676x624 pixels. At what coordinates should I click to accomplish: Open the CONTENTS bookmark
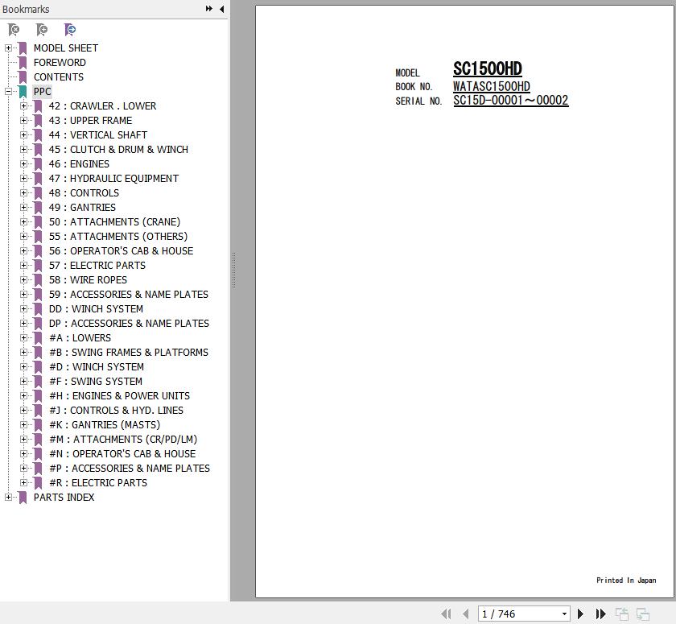coord(59,76)
